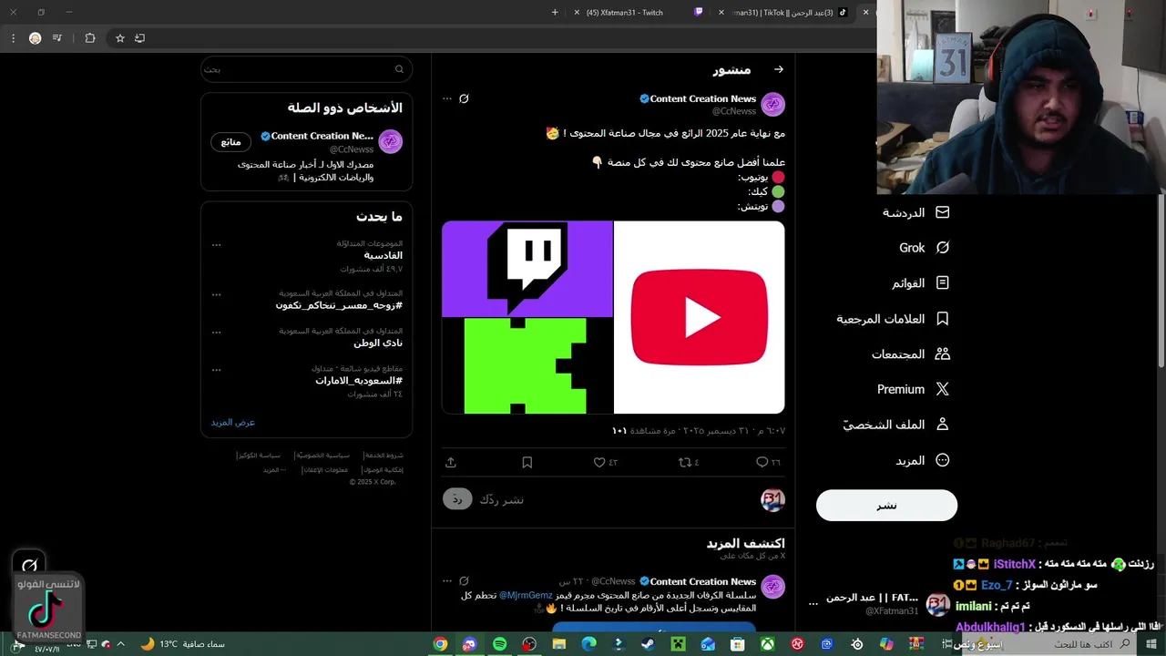Open the YouTube logo image in post

[700, 317]
